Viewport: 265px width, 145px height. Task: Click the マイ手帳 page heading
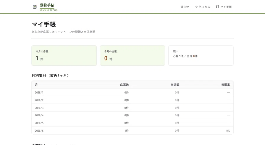[x=43, y=24]
